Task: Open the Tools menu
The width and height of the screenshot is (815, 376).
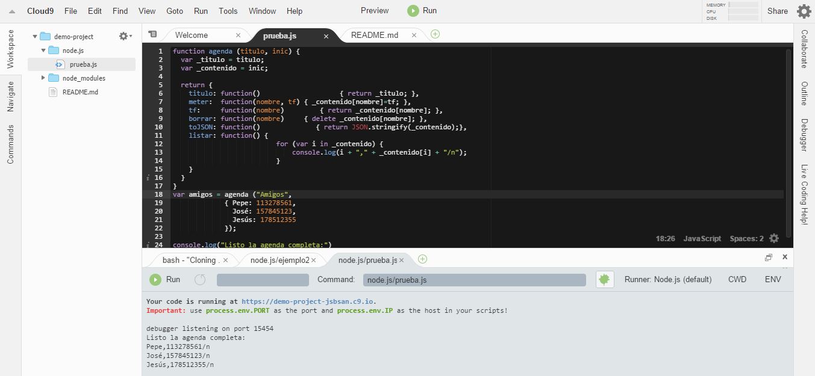Action: (x=228, y=11)
